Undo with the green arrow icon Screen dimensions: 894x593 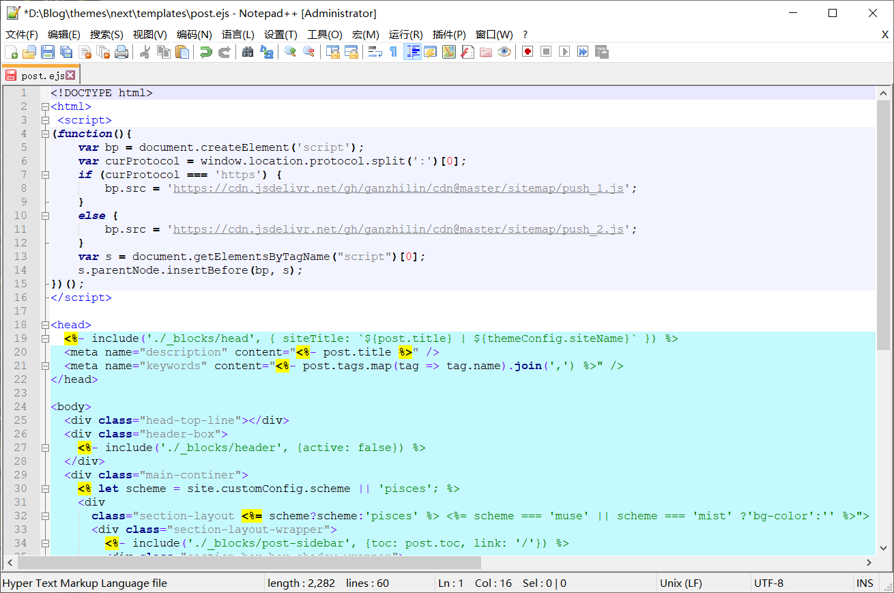pyautogui.click(x=205, y=52)
